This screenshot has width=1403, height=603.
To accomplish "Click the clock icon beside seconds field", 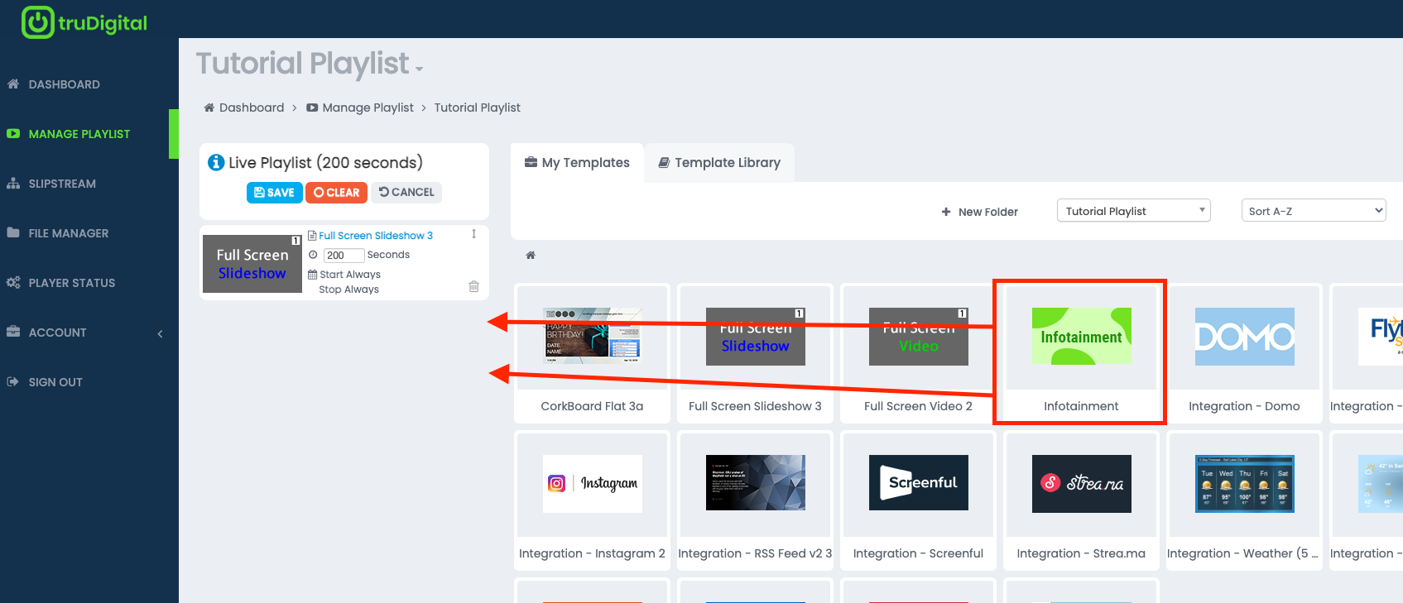I will 313,255.
